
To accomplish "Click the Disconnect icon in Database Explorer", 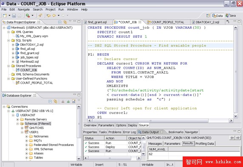I will click(x=63, y=101).
